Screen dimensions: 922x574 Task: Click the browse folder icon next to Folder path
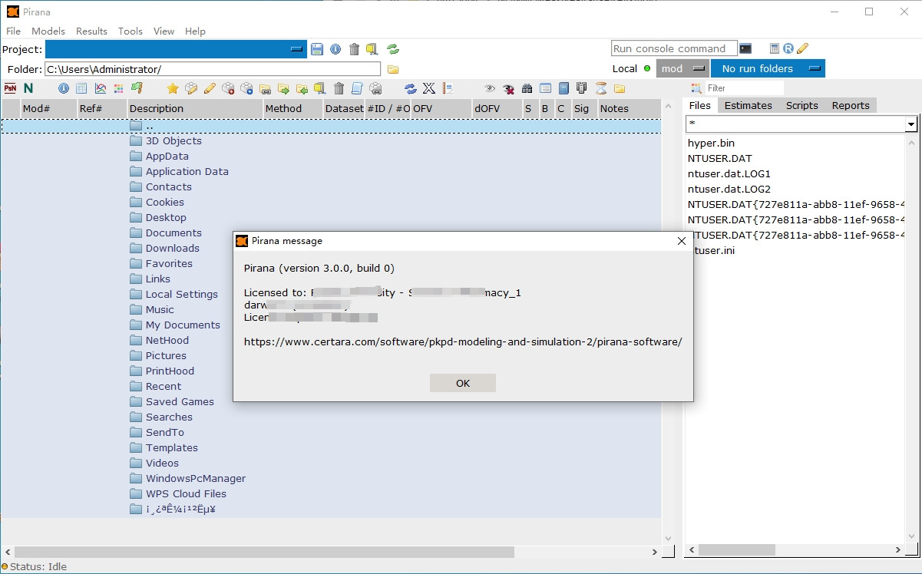coord(393,69)
